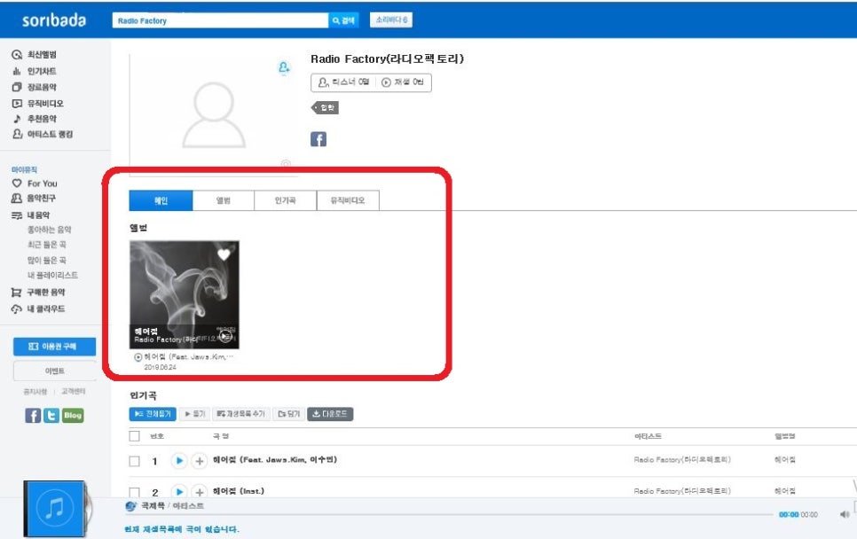Open the 공지사항 link
Screen dimensions: 857x539
click(x=35, y=392)
